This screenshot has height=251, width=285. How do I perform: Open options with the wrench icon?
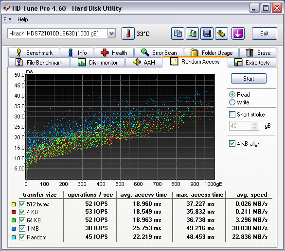[221, 33]
